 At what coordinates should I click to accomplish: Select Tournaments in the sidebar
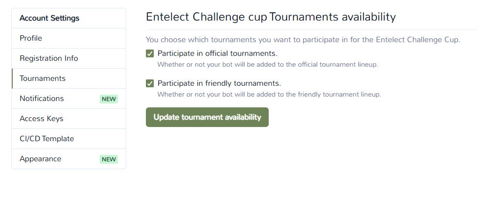(69, 78)
